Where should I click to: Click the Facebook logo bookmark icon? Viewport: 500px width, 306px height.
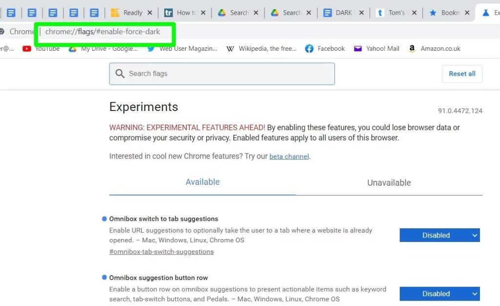tap(309, 49)
